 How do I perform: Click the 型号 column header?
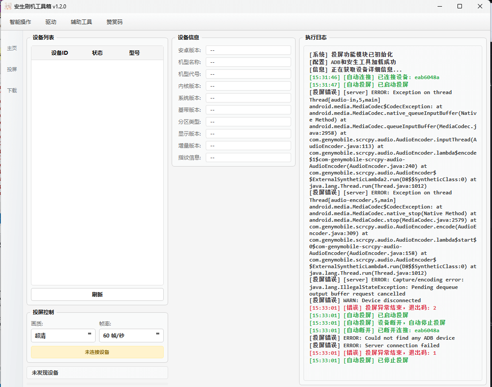point(135,53)
